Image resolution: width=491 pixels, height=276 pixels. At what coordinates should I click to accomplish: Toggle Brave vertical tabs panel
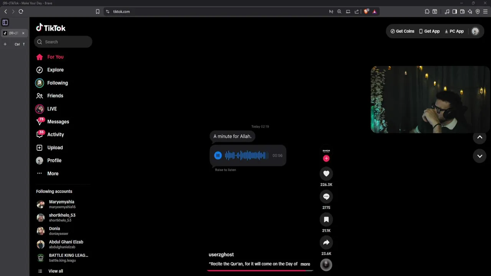tap(5, 23)
